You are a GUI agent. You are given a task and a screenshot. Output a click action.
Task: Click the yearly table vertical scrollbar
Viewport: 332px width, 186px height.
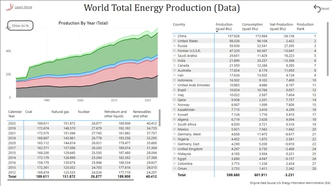160,118
